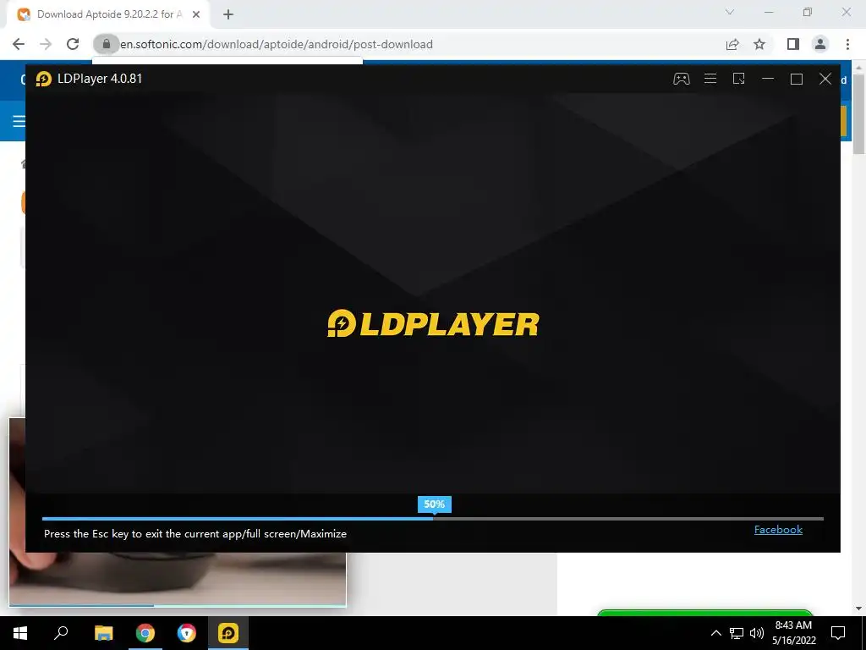Go forward in Chrome browser
The height and width of the screenshot is (650, 866).
click(x=46, y=44)
